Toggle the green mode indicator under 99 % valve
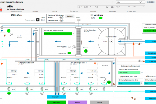 coord(9,93)
